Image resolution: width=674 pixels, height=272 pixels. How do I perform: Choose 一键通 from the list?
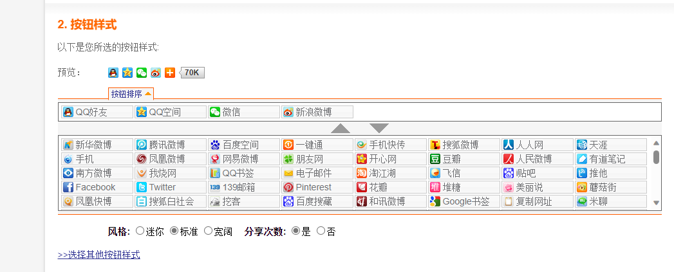pyautogui.click(x=317, y=145)
